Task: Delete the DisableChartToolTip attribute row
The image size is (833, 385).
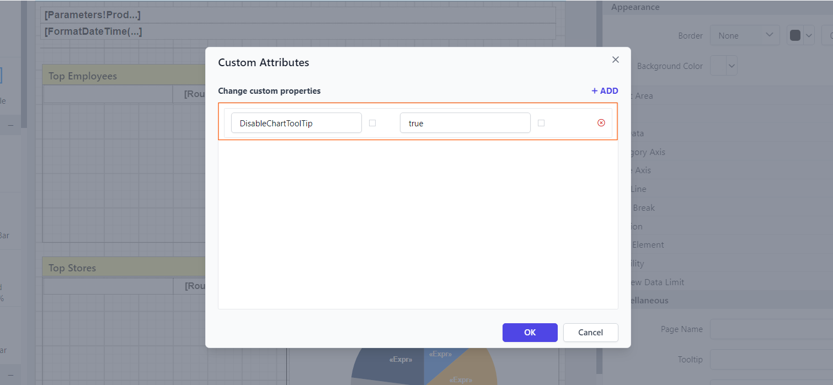Action: 601,122
